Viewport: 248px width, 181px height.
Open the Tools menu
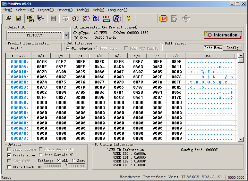click(82, 10)
